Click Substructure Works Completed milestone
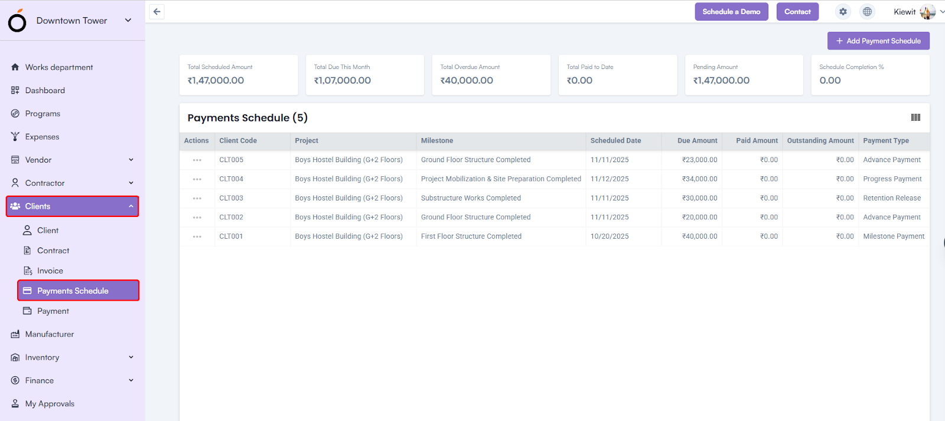Image resolution: width=945 pixels, height=421 pixels. [471, 198]
